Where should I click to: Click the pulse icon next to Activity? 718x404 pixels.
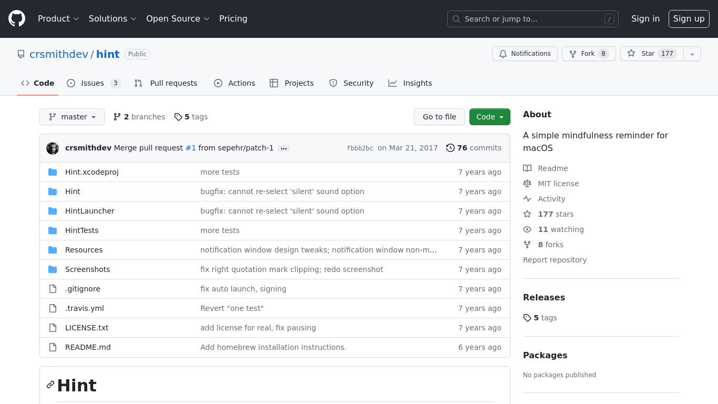point(527,199)
